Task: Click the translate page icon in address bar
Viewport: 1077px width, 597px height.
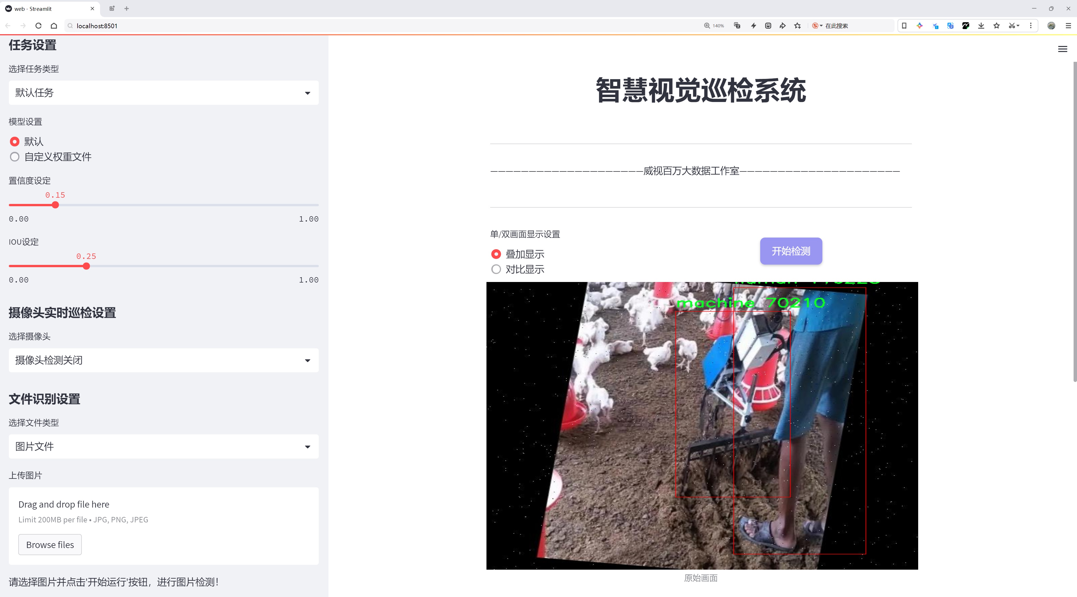Action: pyautogui.click(x=737, y=25)
